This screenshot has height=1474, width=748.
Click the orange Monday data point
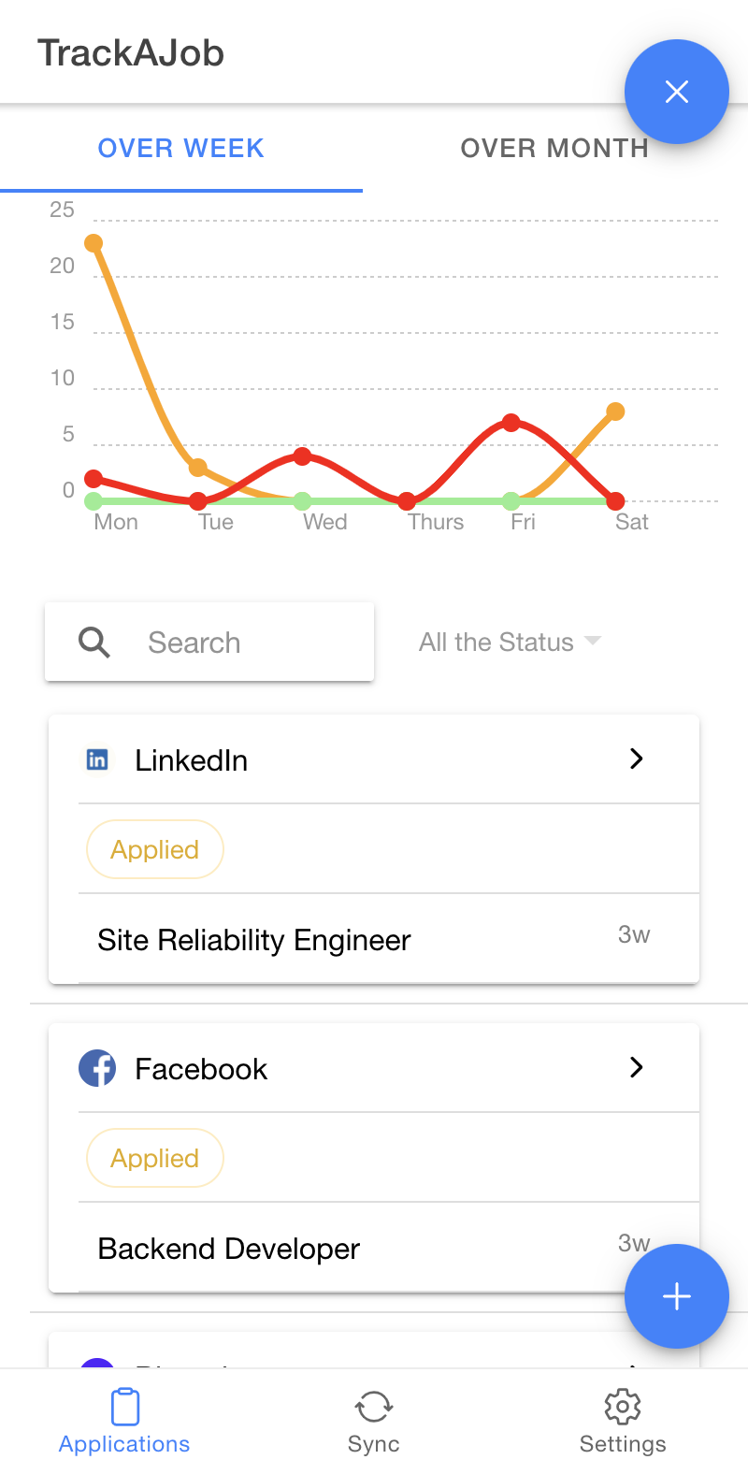tap(93, 243)
